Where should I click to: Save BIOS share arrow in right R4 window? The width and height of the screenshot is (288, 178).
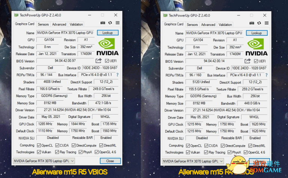pos(247,61)
